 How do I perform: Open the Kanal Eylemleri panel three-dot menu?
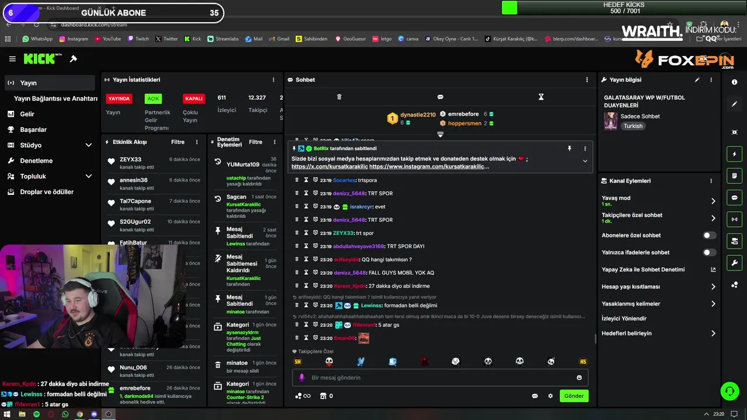coord(711,181)
